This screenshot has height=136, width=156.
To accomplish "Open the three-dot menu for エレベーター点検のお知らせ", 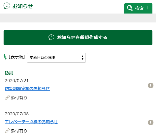I will 151,122.
